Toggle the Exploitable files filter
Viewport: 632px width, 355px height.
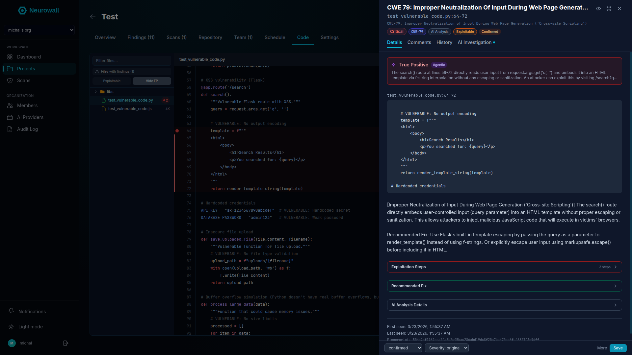(x=112, y=81)
